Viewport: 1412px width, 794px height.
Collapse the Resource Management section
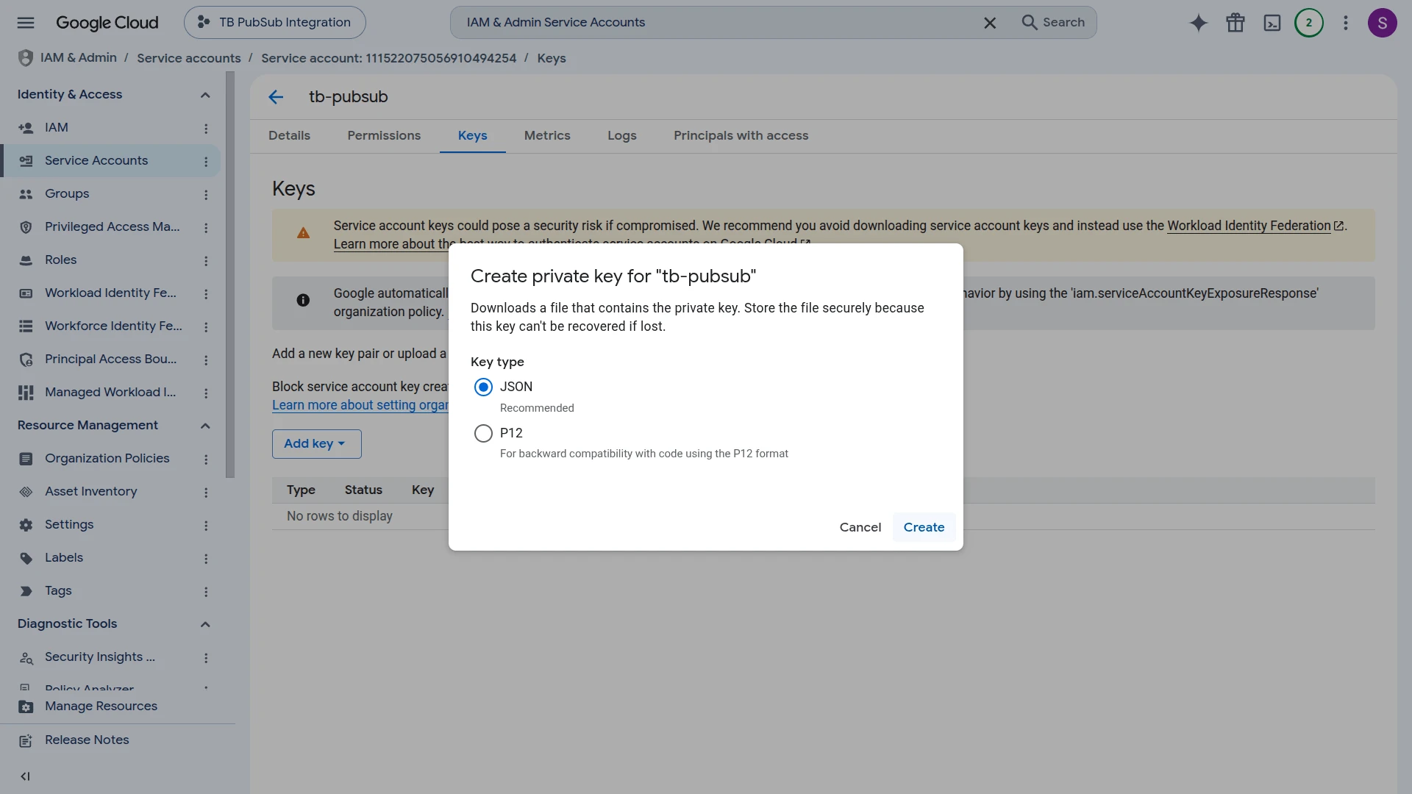point(205,426)
